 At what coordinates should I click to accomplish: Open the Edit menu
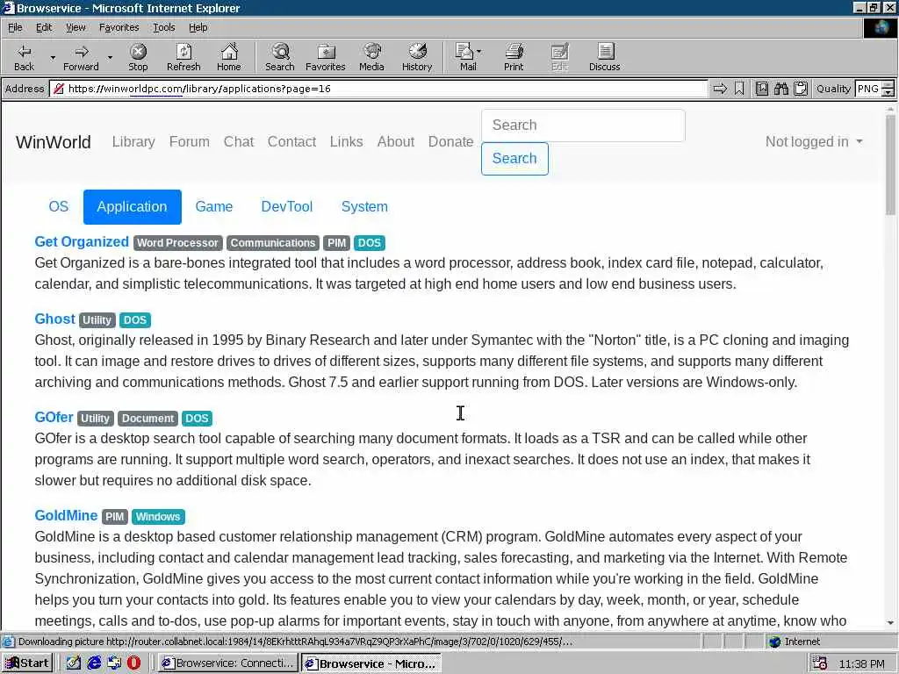click(44, 27)
